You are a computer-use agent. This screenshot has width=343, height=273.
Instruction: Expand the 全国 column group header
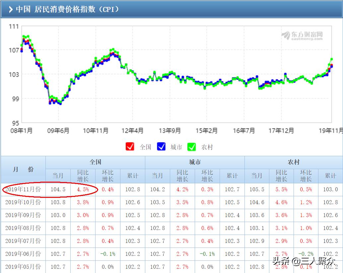pos(95,162)
